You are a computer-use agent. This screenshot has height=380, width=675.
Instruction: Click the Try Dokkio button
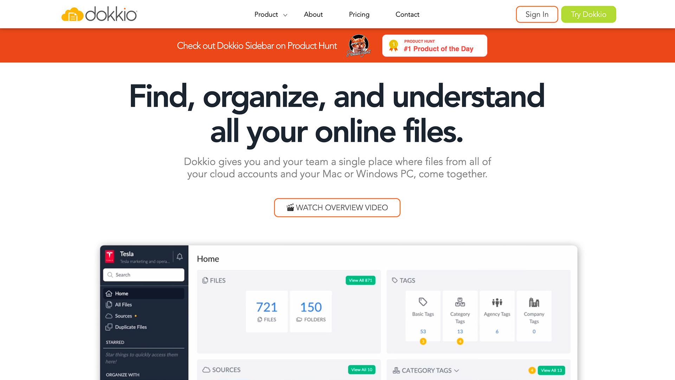click(589, 14)
